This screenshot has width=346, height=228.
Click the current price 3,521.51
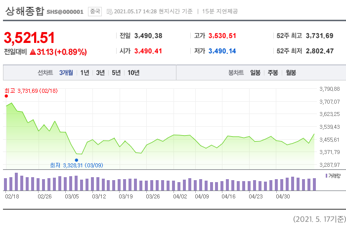29,38
